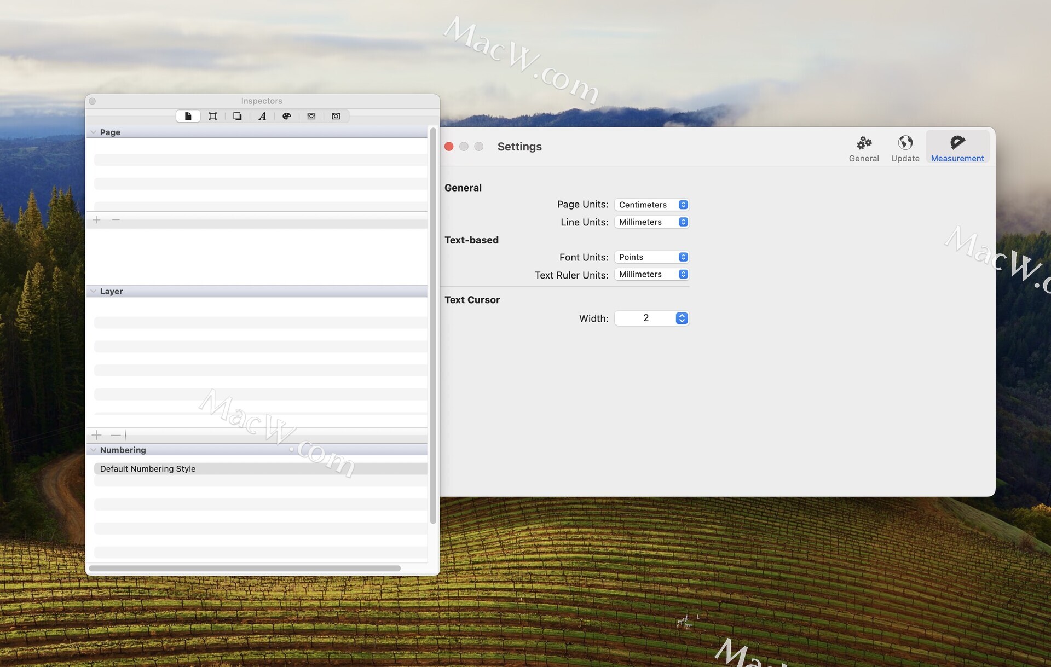1051x667 pixels.
Task: Select the Measurement settings tab
Action: (957, 149)
